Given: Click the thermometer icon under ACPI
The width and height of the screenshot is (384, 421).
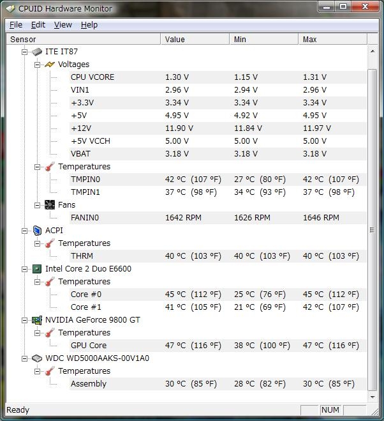Looking at the screenshot, I should (x=50, y=243).
